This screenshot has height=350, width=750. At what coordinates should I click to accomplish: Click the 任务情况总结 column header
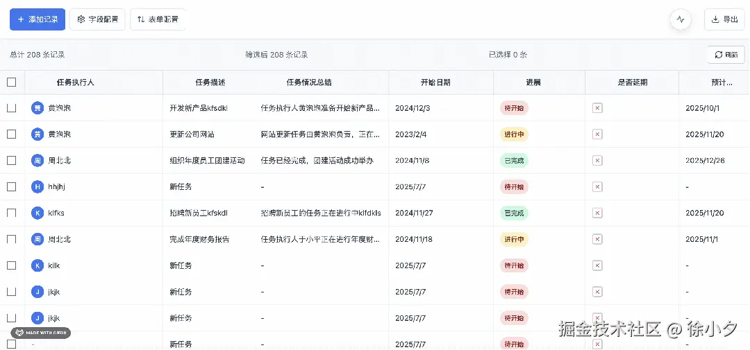(x=309, y=82)
